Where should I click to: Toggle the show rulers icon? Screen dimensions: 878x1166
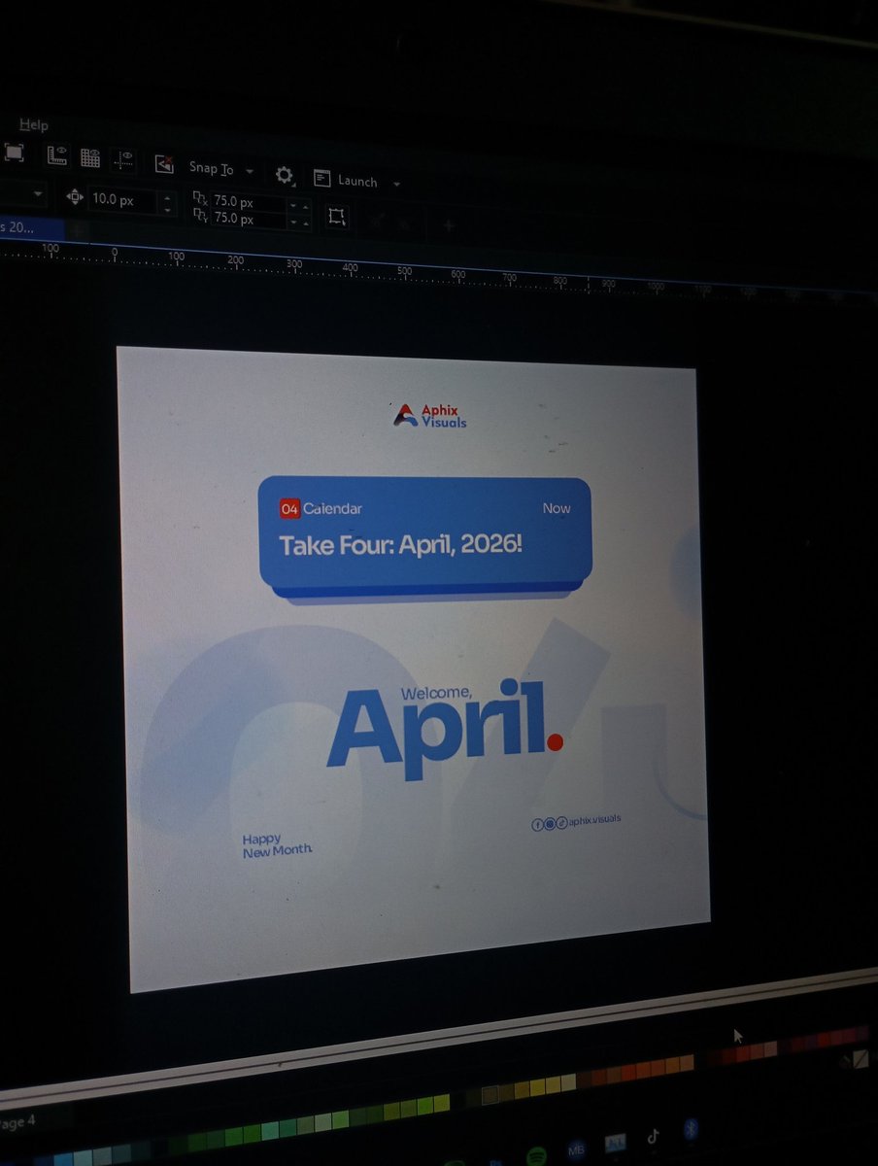click(x=57, y=155)
